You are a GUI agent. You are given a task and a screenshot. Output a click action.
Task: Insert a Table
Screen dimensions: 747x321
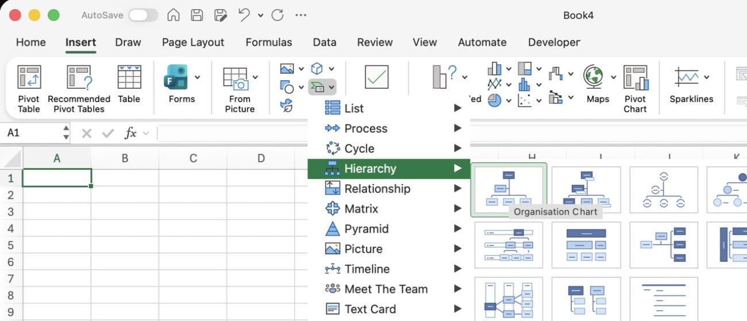click(129, 84)
